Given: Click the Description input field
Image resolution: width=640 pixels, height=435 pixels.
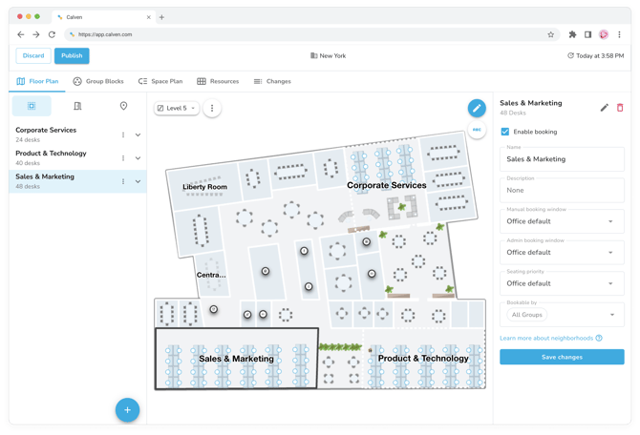Looking at the screenshot, I should pyautogui.click(x=562, y=191).
